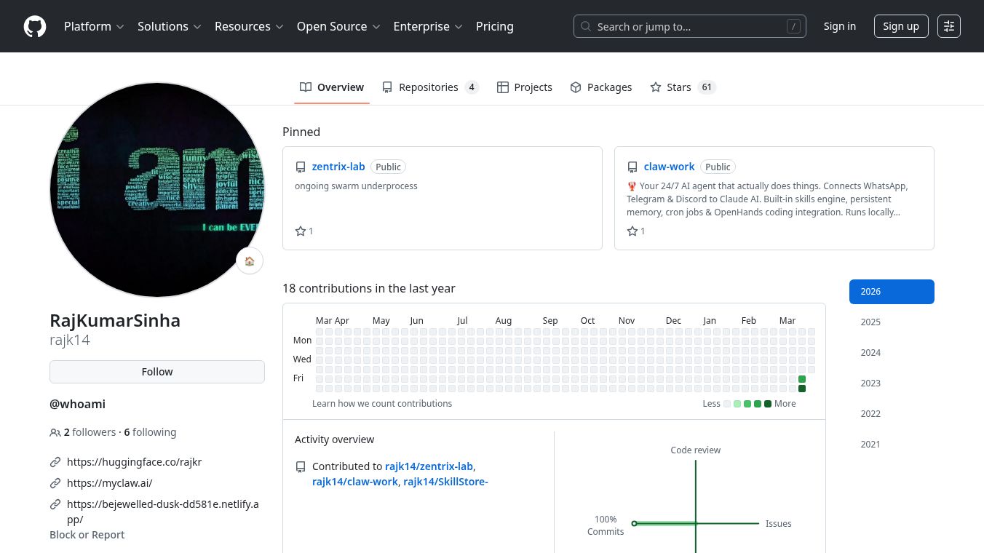The width and height of the screenshot is (984, 553).
Task: Click the darkest green contribution square
Action: (x=802, y=389)
